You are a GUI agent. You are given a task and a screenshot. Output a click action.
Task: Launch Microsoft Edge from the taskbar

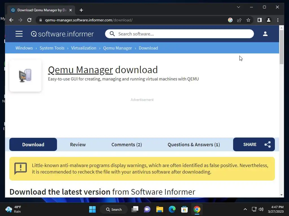tap(172, 209)
